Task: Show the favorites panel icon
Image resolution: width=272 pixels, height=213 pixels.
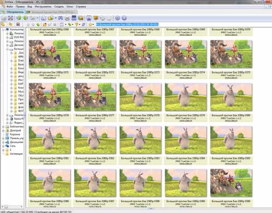Action: tap(10, 24)
